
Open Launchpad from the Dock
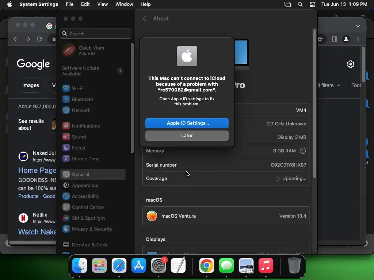pyautogui.click(x=99, y=265)
